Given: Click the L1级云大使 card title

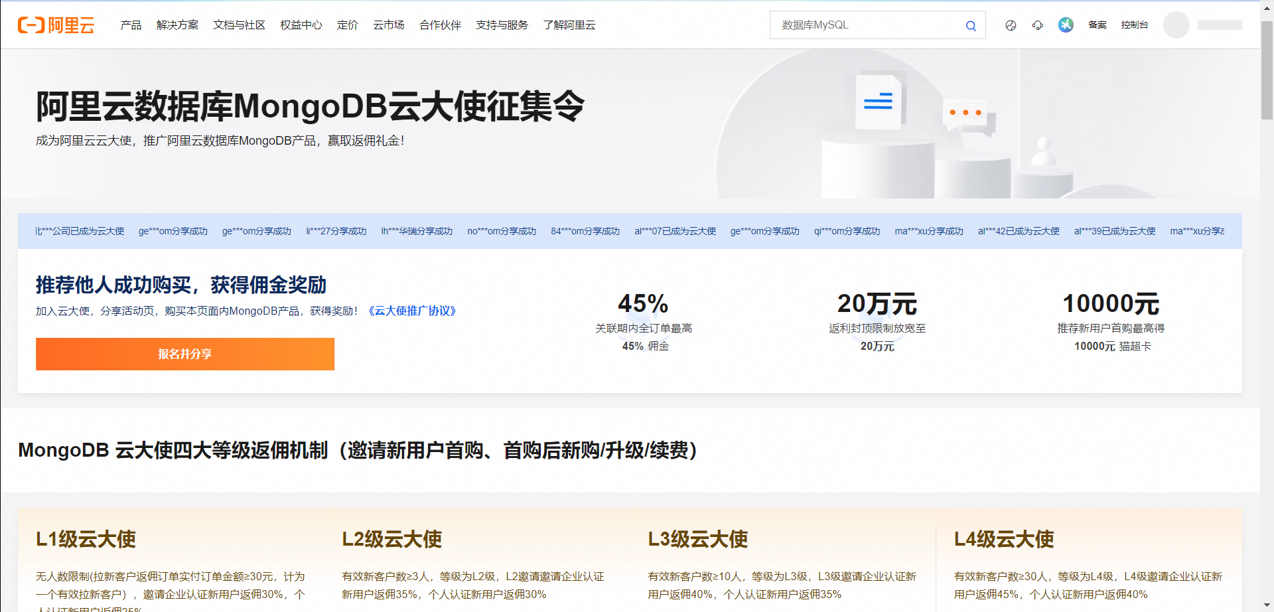Looking at the screenshot, I should (x=86, y=539).
